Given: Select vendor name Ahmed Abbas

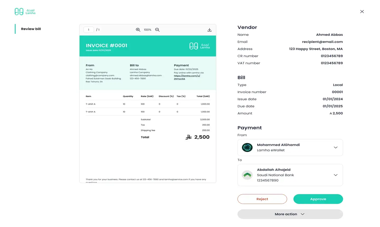Looking at the screenshot, I should 330,35.
